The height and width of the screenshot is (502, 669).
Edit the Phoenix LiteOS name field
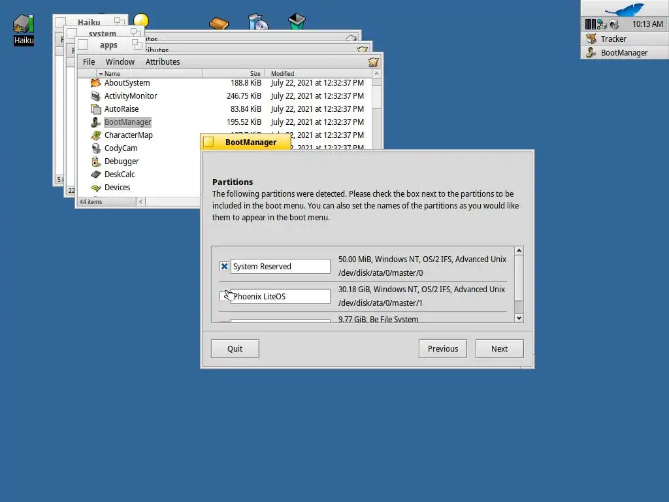click(x=280, y=296)
